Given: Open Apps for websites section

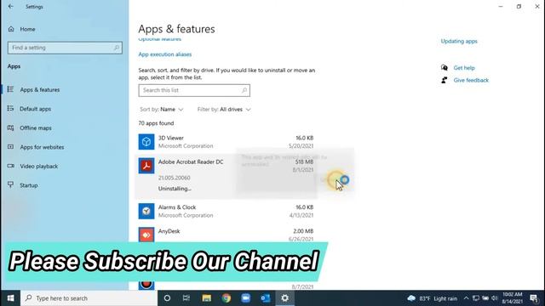Looking at the screenshot, I should (x=42, y=147).
